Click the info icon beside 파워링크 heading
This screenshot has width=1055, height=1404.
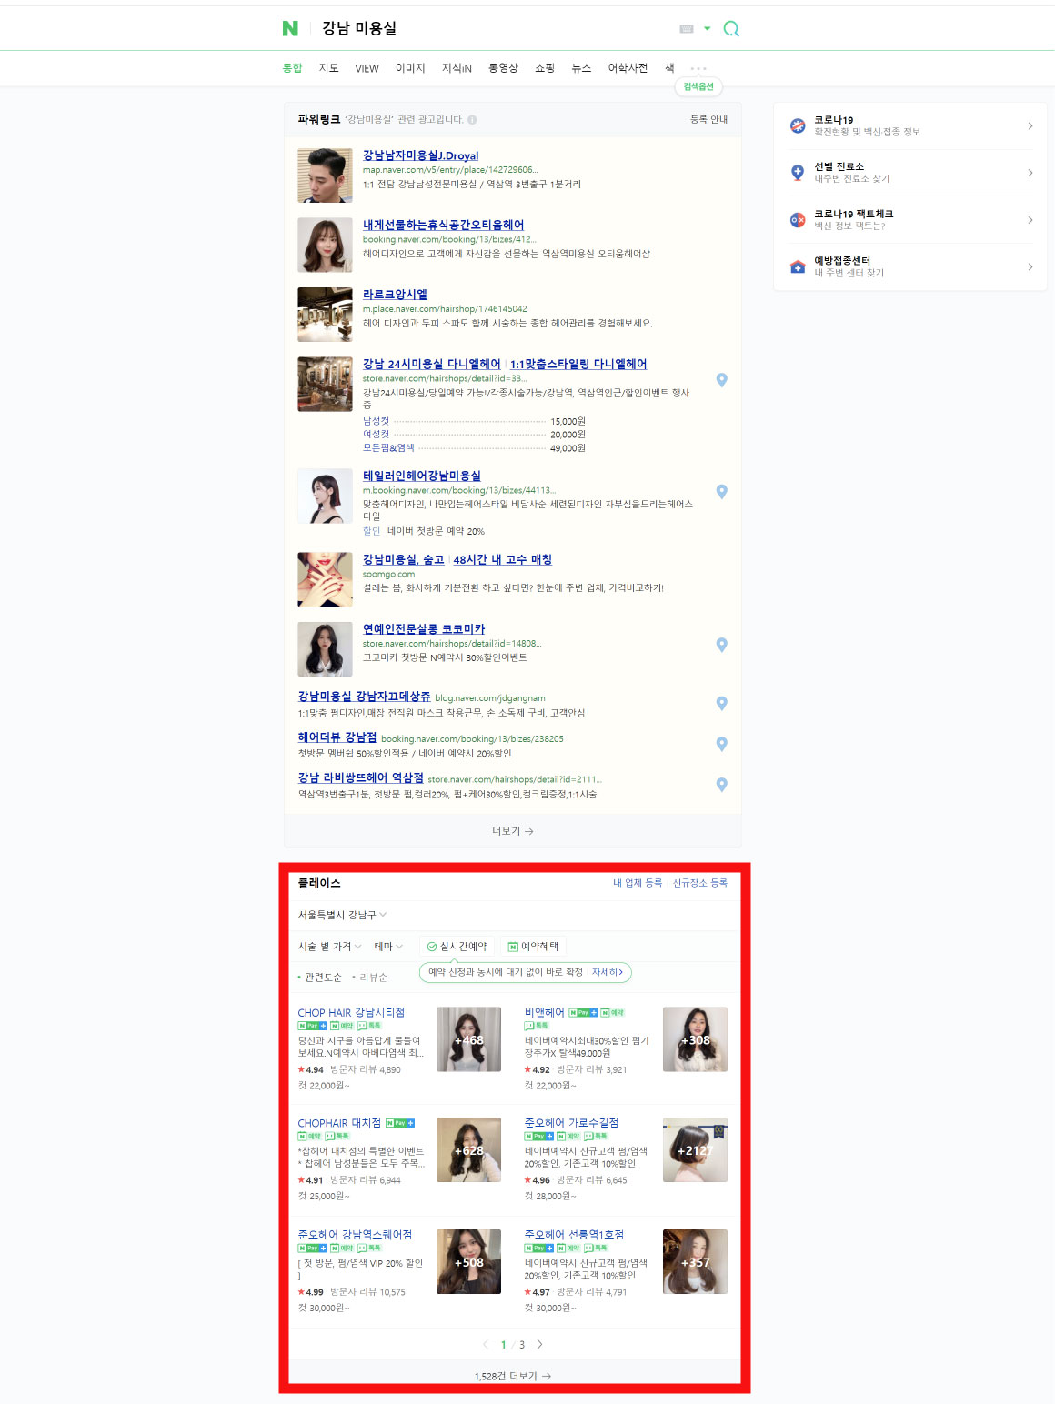[x=472, y=120]
